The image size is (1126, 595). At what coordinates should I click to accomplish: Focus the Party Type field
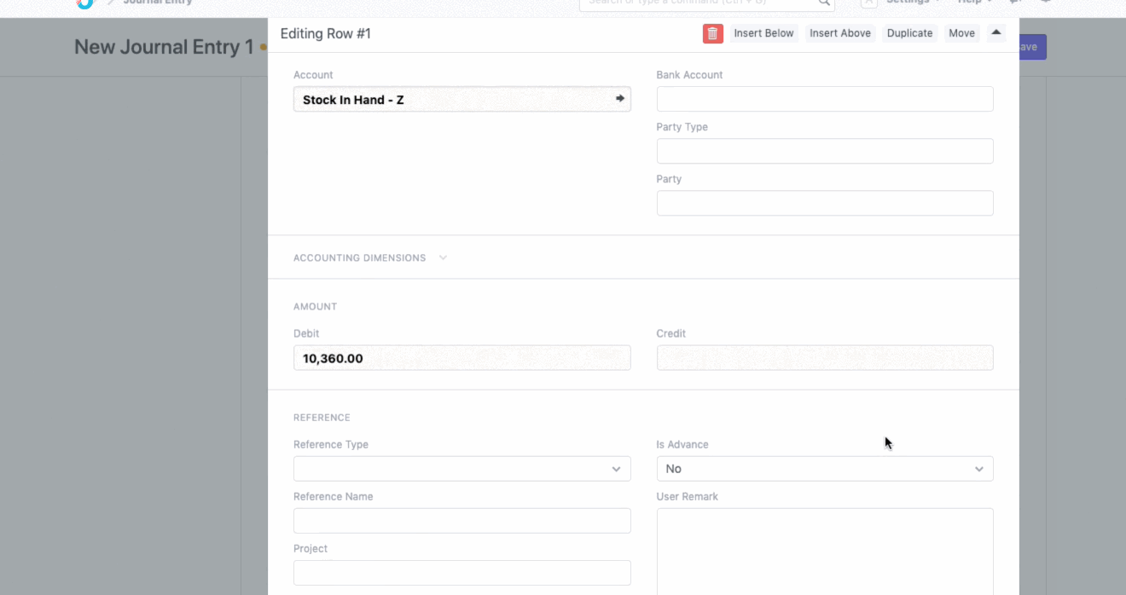tap(825, 151)
